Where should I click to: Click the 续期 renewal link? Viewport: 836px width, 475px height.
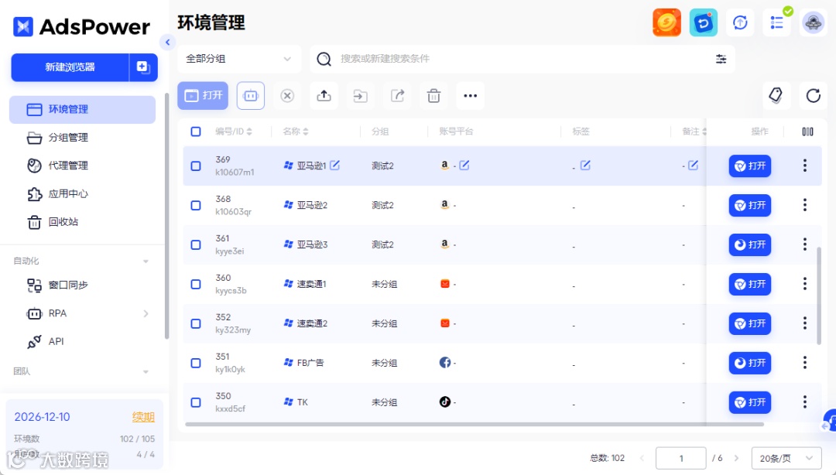[x=143, y=417]
